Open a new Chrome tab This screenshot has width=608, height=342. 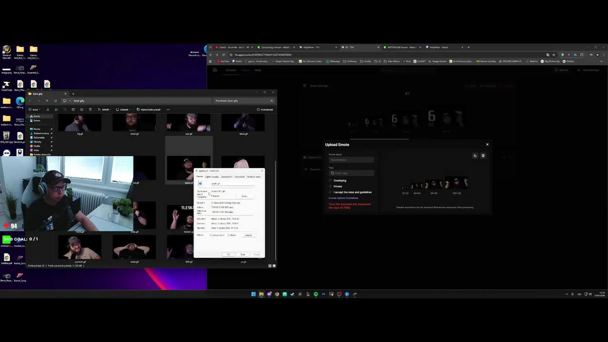(x=468, y=47)
